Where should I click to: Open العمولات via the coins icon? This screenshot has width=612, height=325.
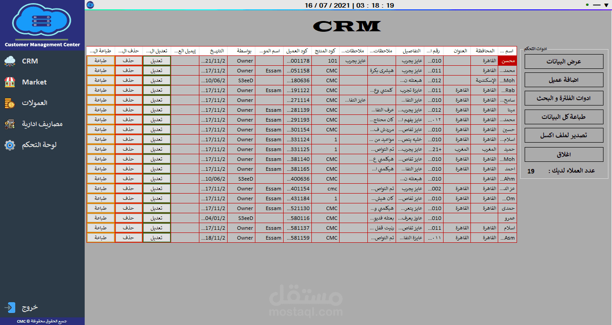pos(10,103)
